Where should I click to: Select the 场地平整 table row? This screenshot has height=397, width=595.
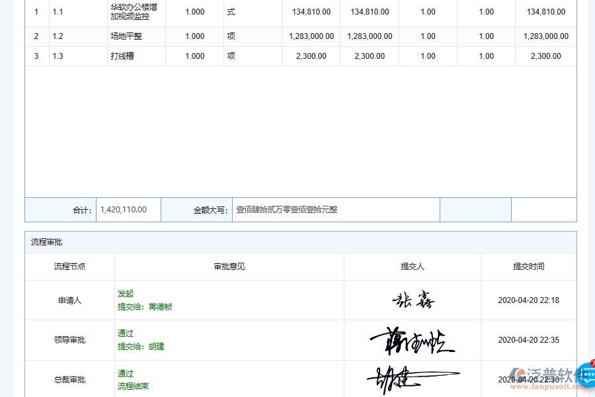tap(135, 36)
